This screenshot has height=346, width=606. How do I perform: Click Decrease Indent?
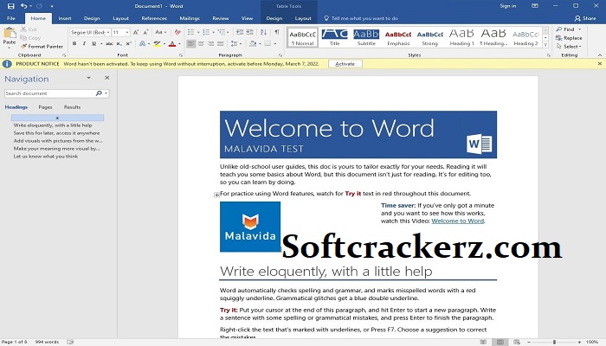tap(240, 33)
